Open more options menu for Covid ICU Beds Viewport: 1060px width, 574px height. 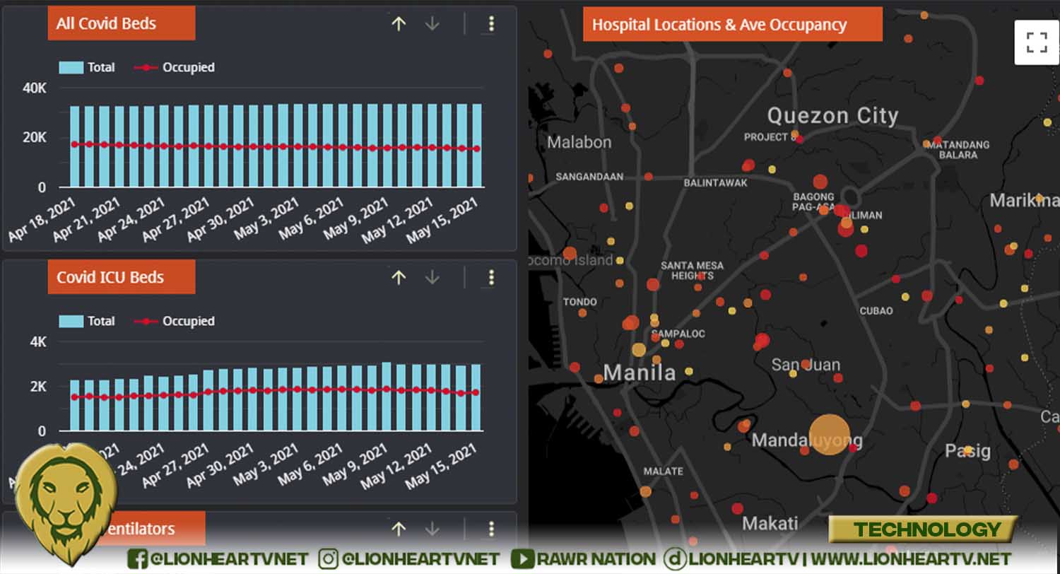pyautogui.click(x=491, y=278)
